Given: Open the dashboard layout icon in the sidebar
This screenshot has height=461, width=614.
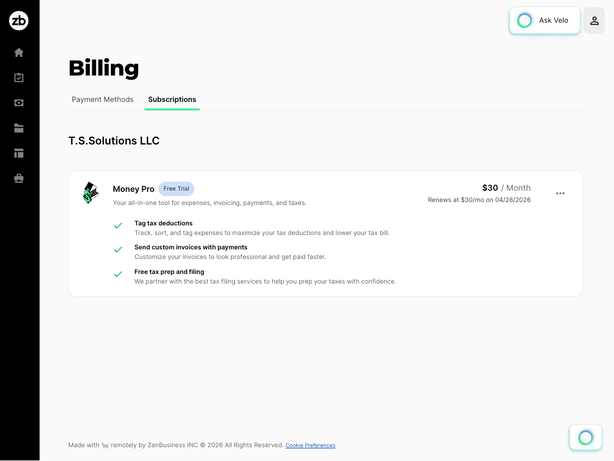Looking at the screenshot, I should click(x=19, y=153).
